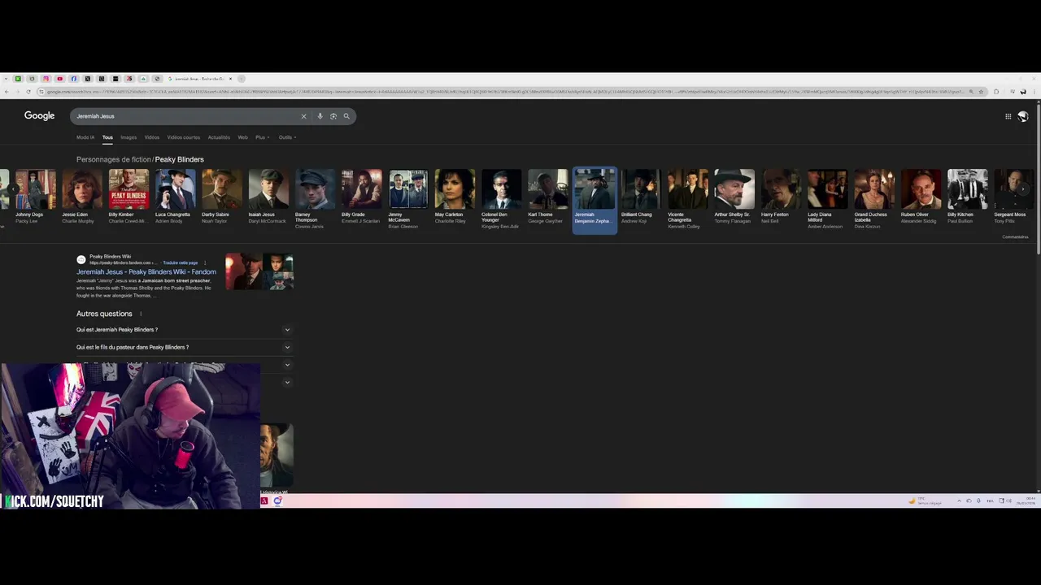This screenshot has height=585, width=1041.
Task: Switch to pinned Instagram tab
Action: 46,79
